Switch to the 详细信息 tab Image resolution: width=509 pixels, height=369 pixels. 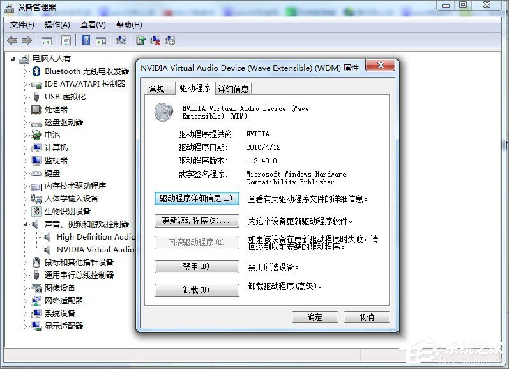click(233, 89)
